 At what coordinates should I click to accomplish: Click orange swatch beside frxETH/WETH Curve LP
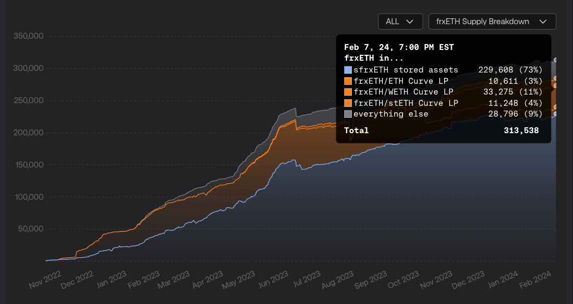click(x=348, y=92)
